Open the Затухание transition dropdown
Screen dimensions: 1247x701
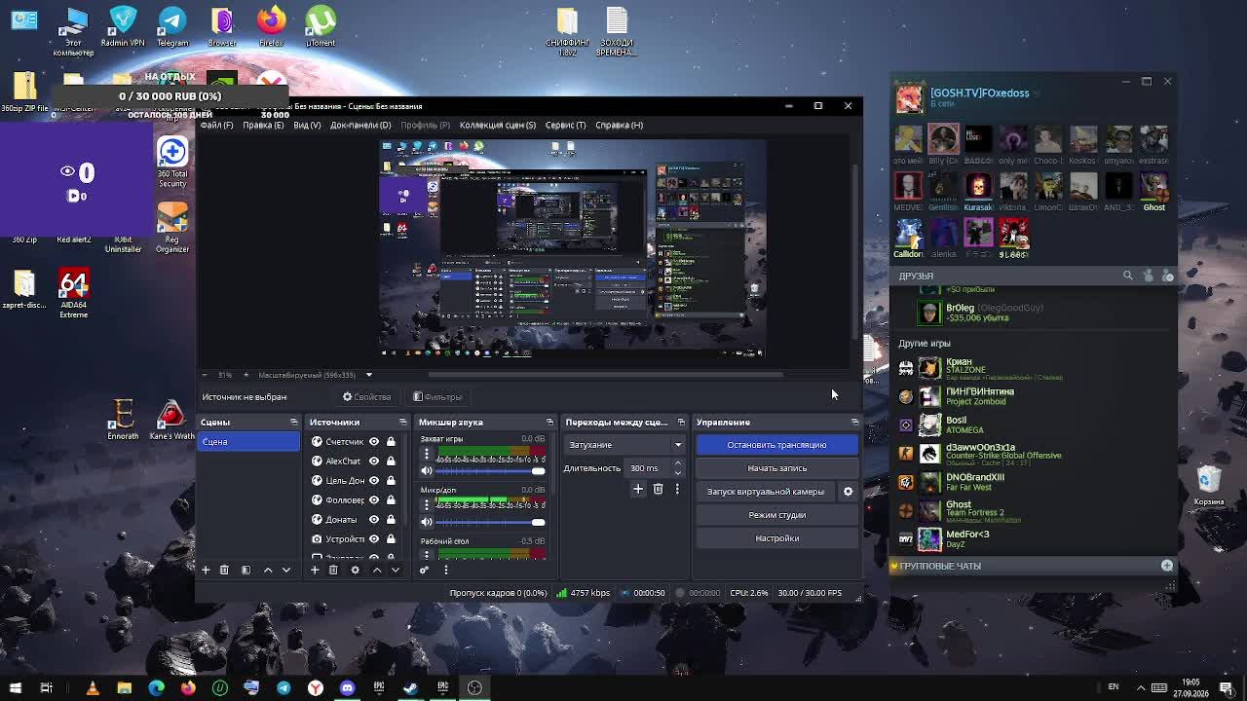click(x=624, y=445)
